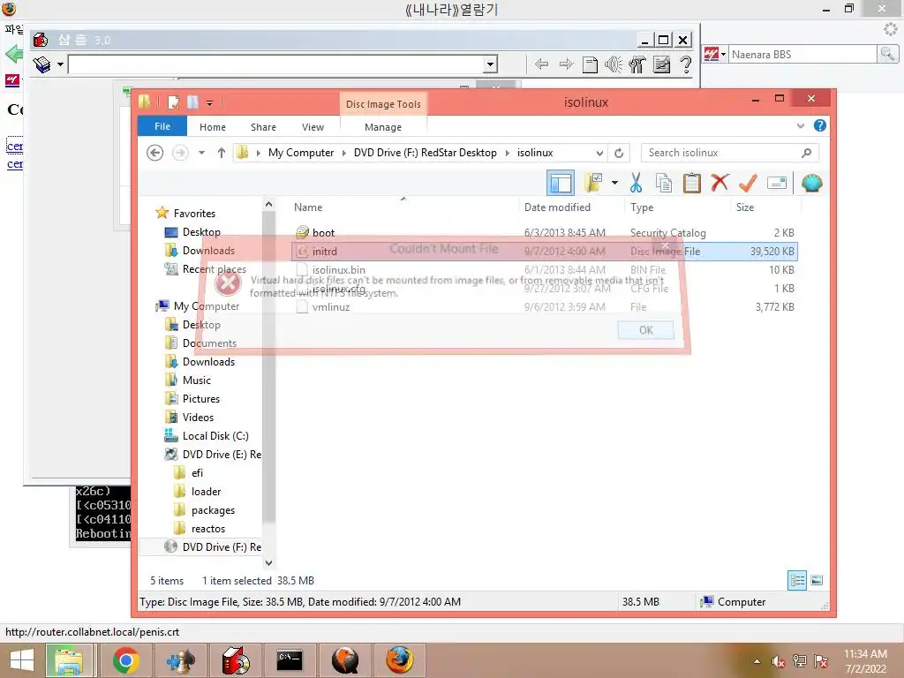Screen dimensions: 904x678
Task: Click My Computer in address breadcrumb
Action: coord(301,153)
